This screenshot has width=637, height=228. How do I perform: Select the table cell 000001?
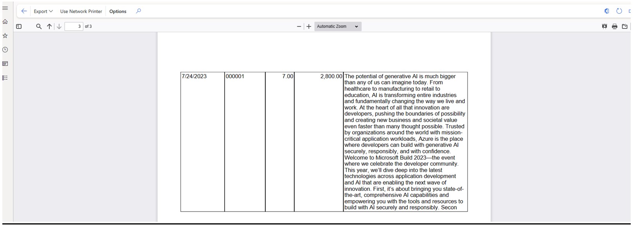click(x=245, y=142)
